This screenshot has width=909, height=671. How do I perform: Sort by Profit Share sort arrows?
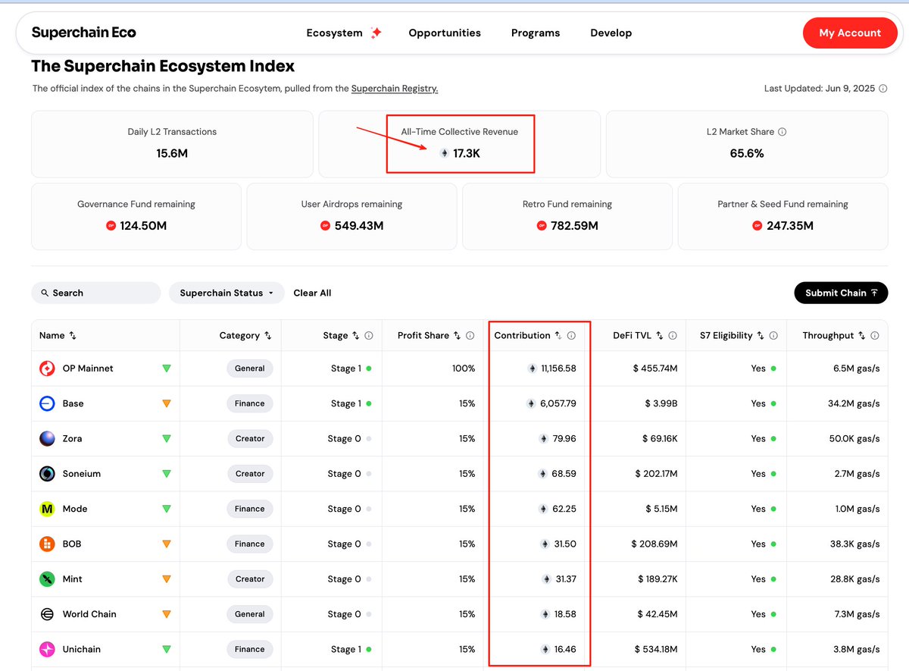click(457, 335)
